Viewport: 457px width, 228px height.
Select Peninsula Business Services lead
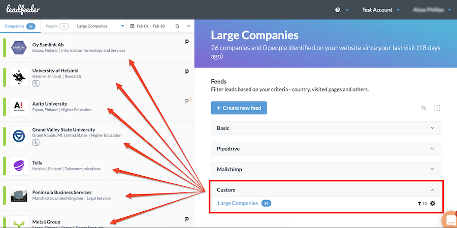tap(97, 196)
